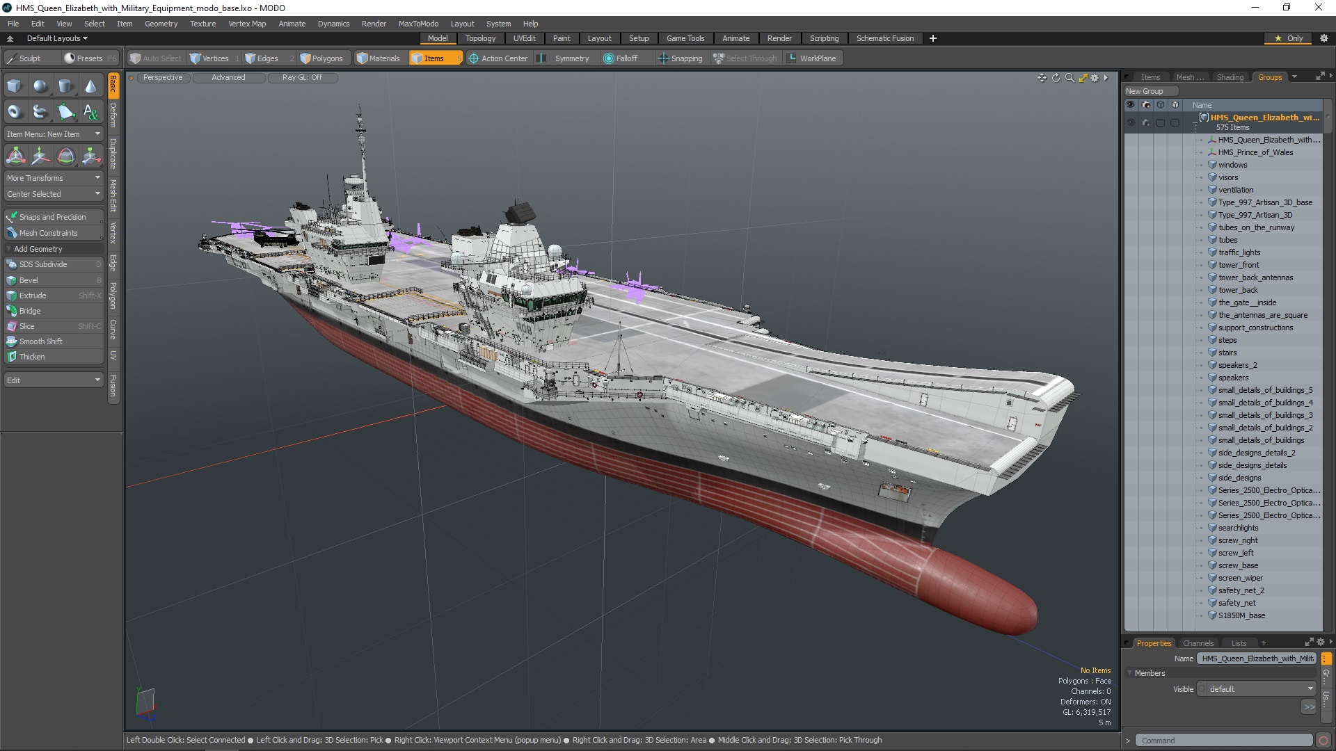Select the Cone primitive tool
Viewport: 1336px width, 751px height.
point(90,86)
